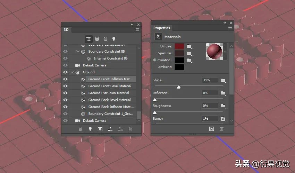Click the Shine slider handle
Viewport: 295px width, 173px height.
tap(179, 87)
